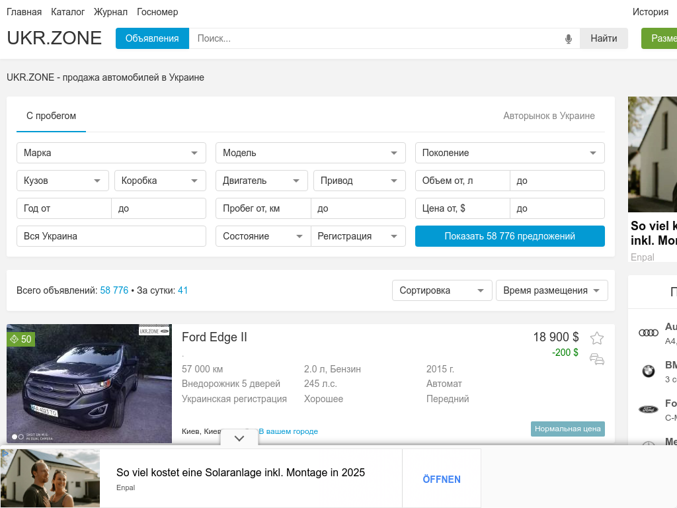
Task: Click the Год от input field
Action: pyautogui.click(x=64, y=208)
